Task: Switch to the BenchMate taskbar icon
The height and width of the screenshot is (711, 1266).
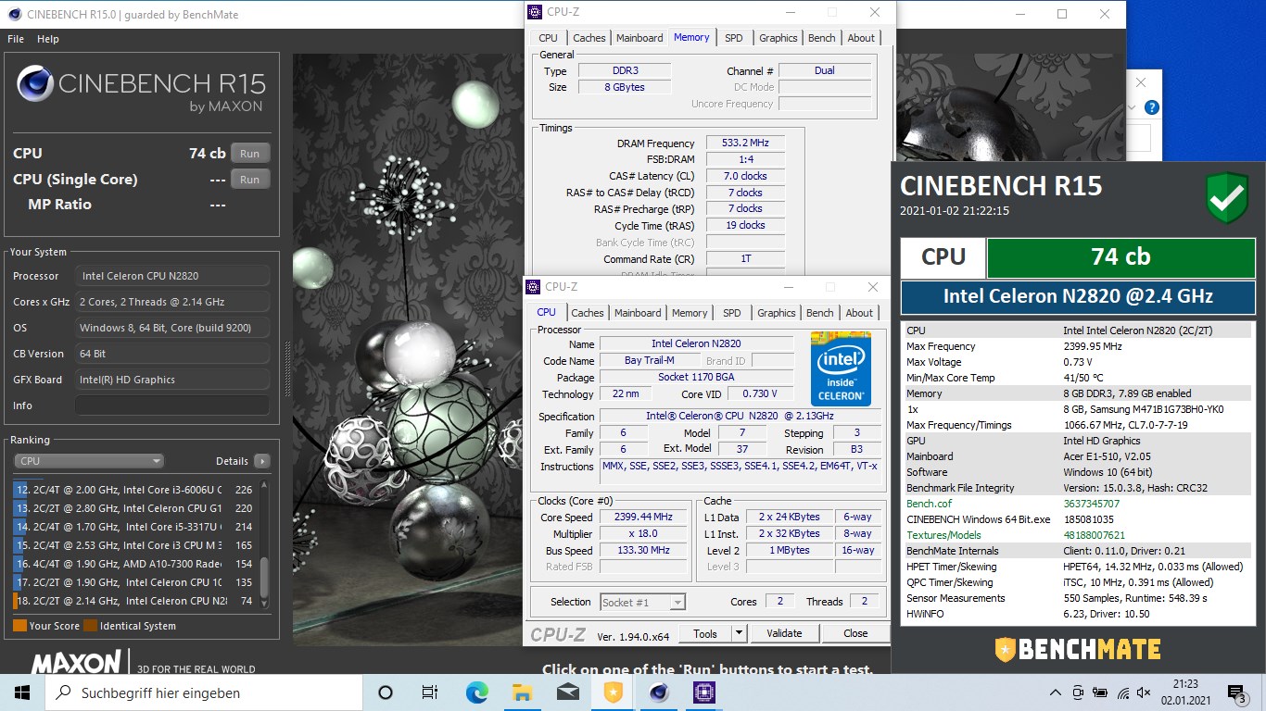Action: click(613, 692)
